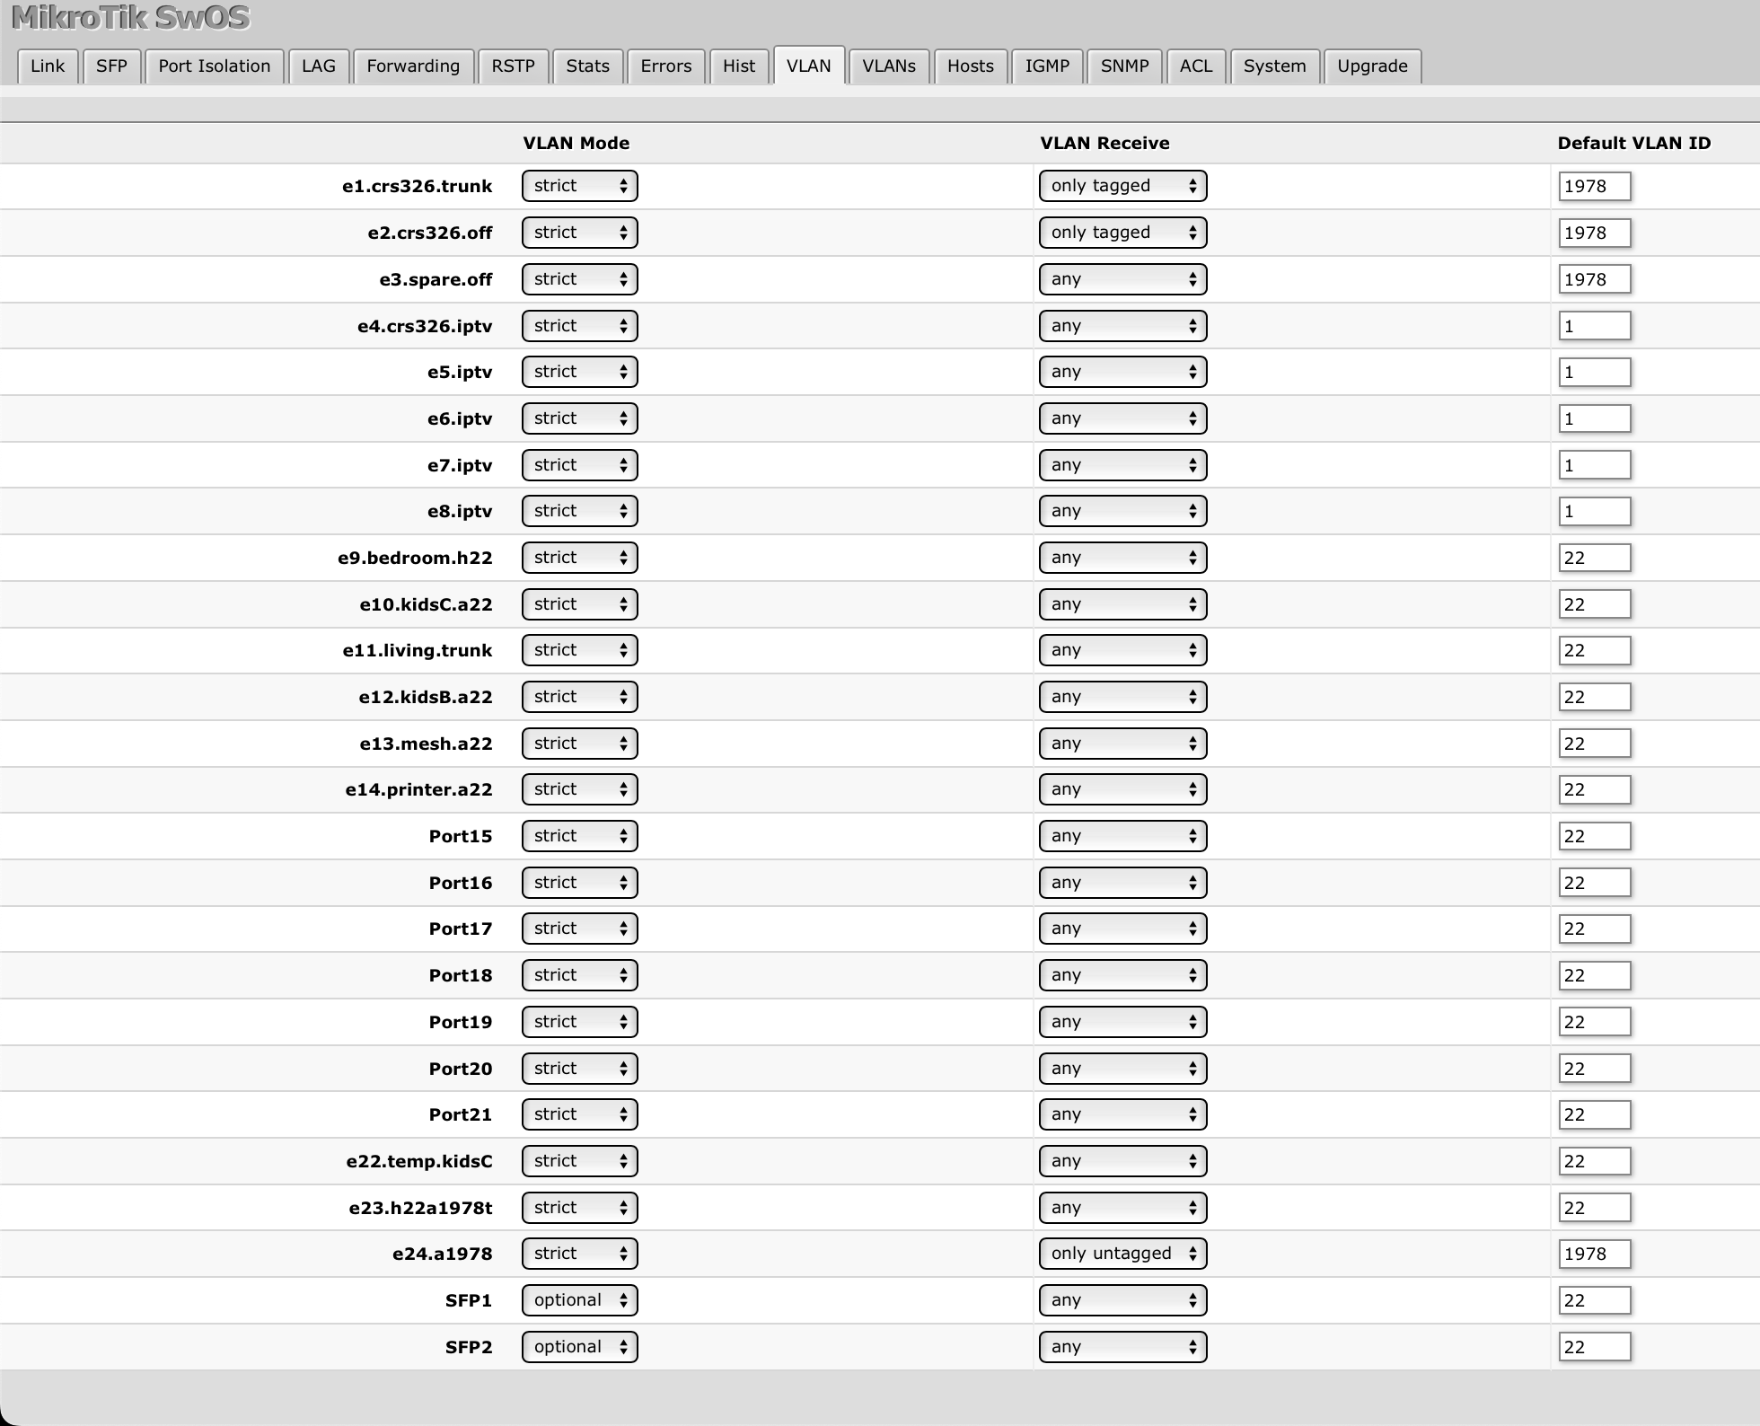Switch to the ACL tab
Screen dimensions: 1760x1426
click(x=1196, y=66)
